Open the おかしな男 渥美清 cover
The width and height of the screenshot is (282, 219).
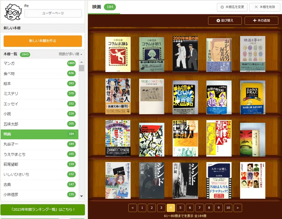tap(219, 55)
